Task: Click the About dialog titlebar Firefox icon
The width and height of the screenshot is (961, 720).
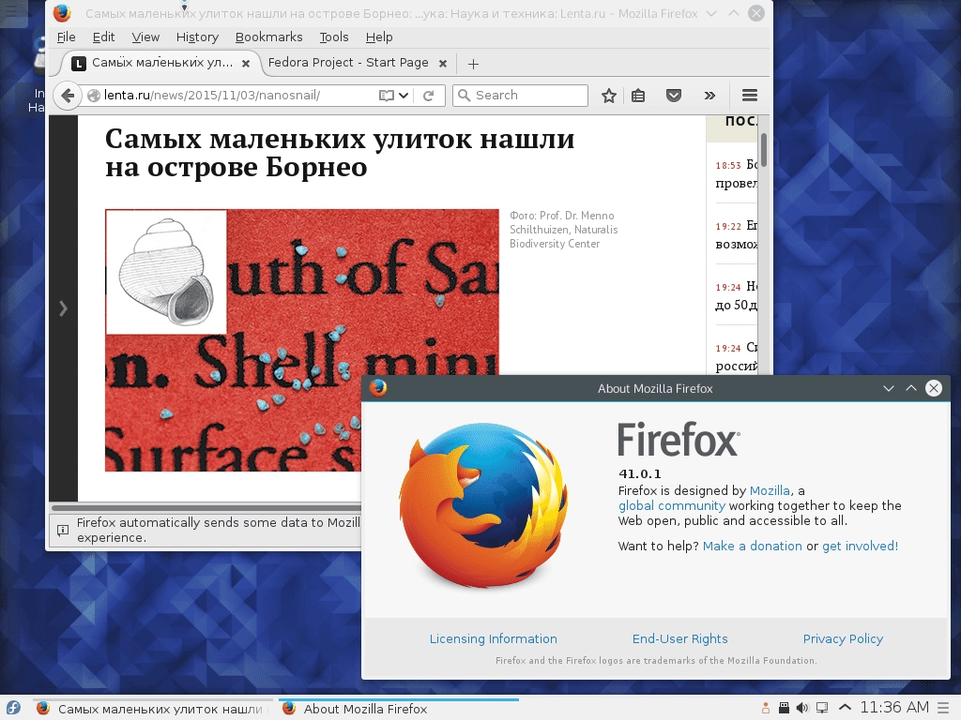Action: (378, 388)
